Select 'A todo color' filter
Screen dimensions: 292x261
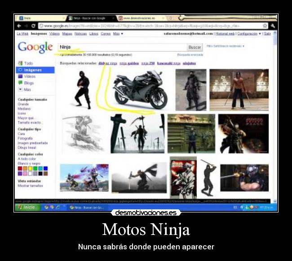click(x=27, y=159)
